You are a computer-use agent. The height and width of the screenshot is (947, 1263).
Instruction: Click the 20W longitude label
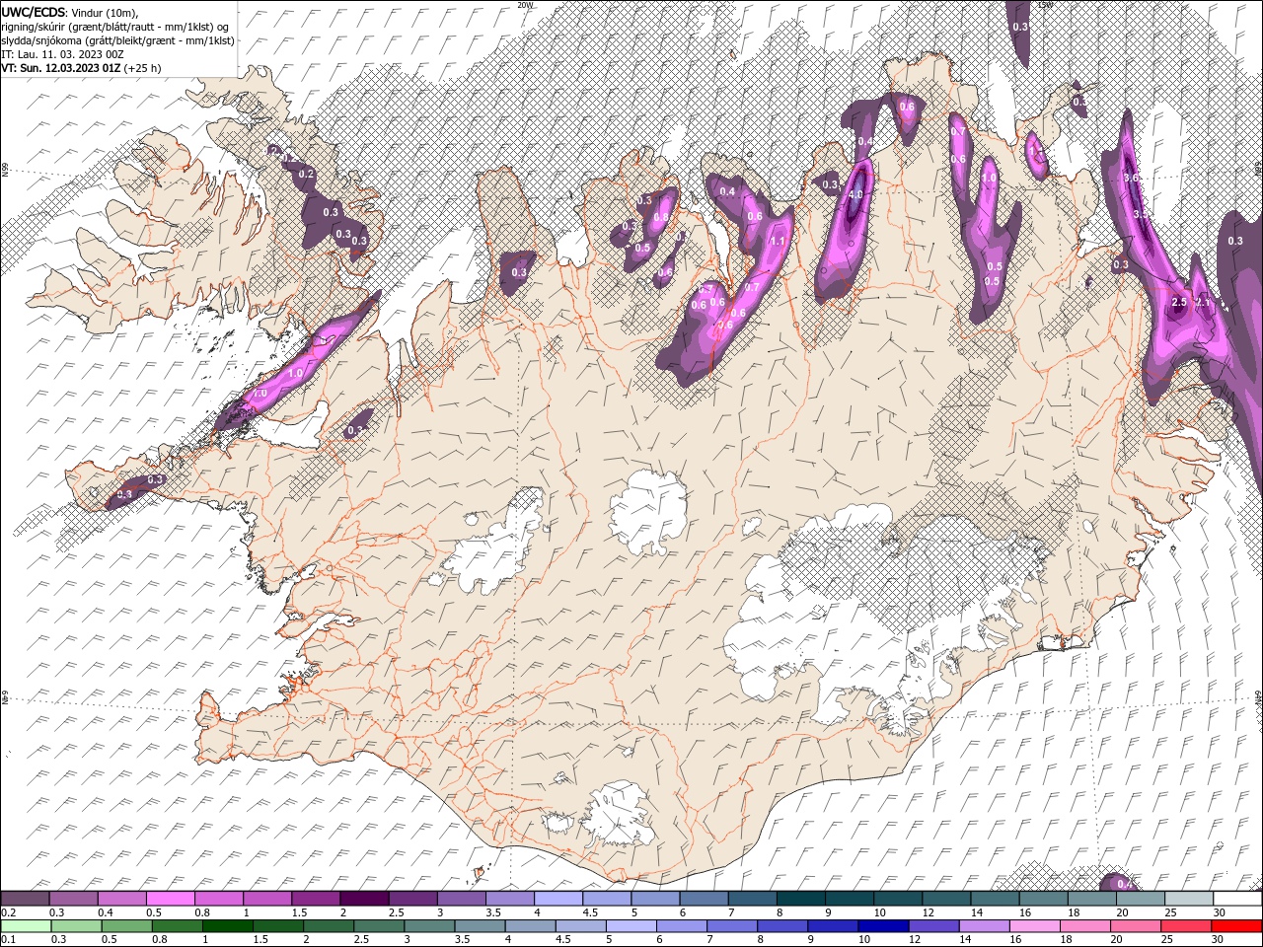tap(525, 5)
